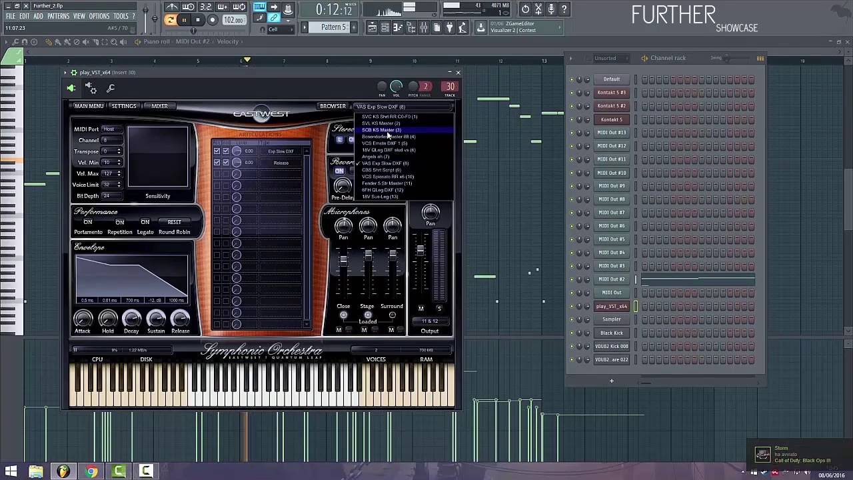Open plugin wrench settings in play_VST_x64 window

pos(111,88)
